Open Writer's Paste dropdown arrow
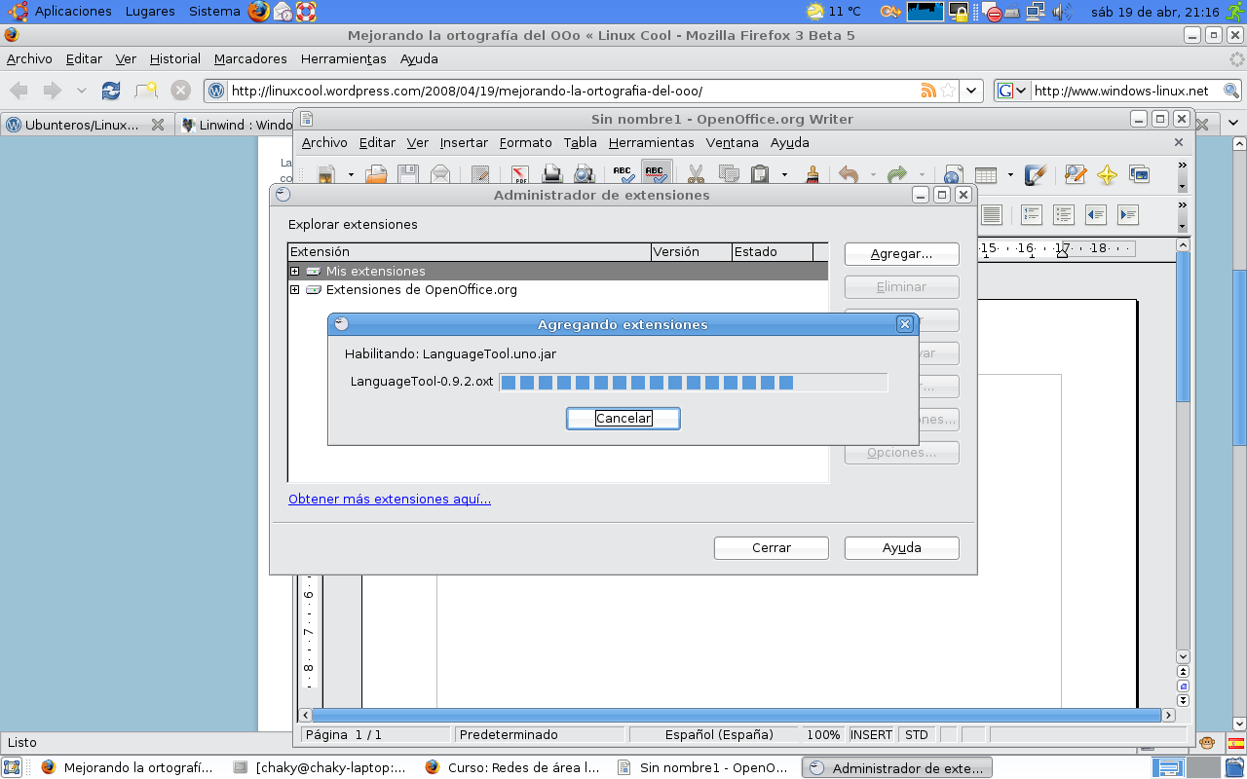This screenshot has height=779, width=1247. [x=784, y=175]
